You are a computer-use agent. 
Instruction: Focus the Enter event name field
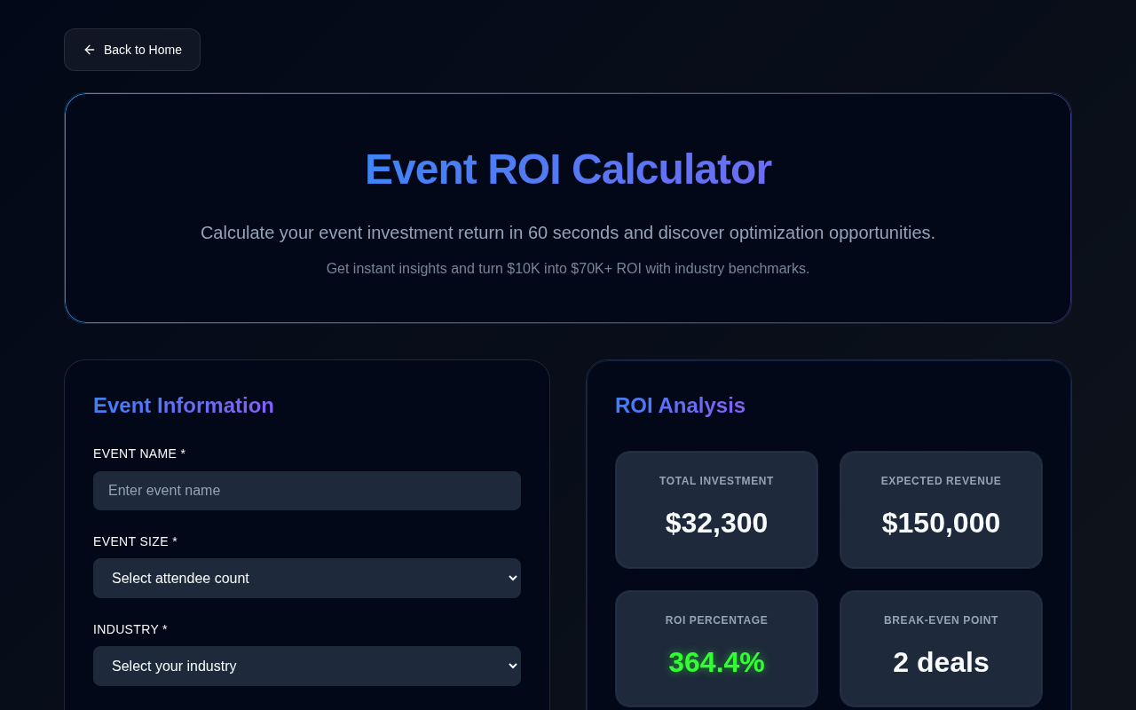306,491
